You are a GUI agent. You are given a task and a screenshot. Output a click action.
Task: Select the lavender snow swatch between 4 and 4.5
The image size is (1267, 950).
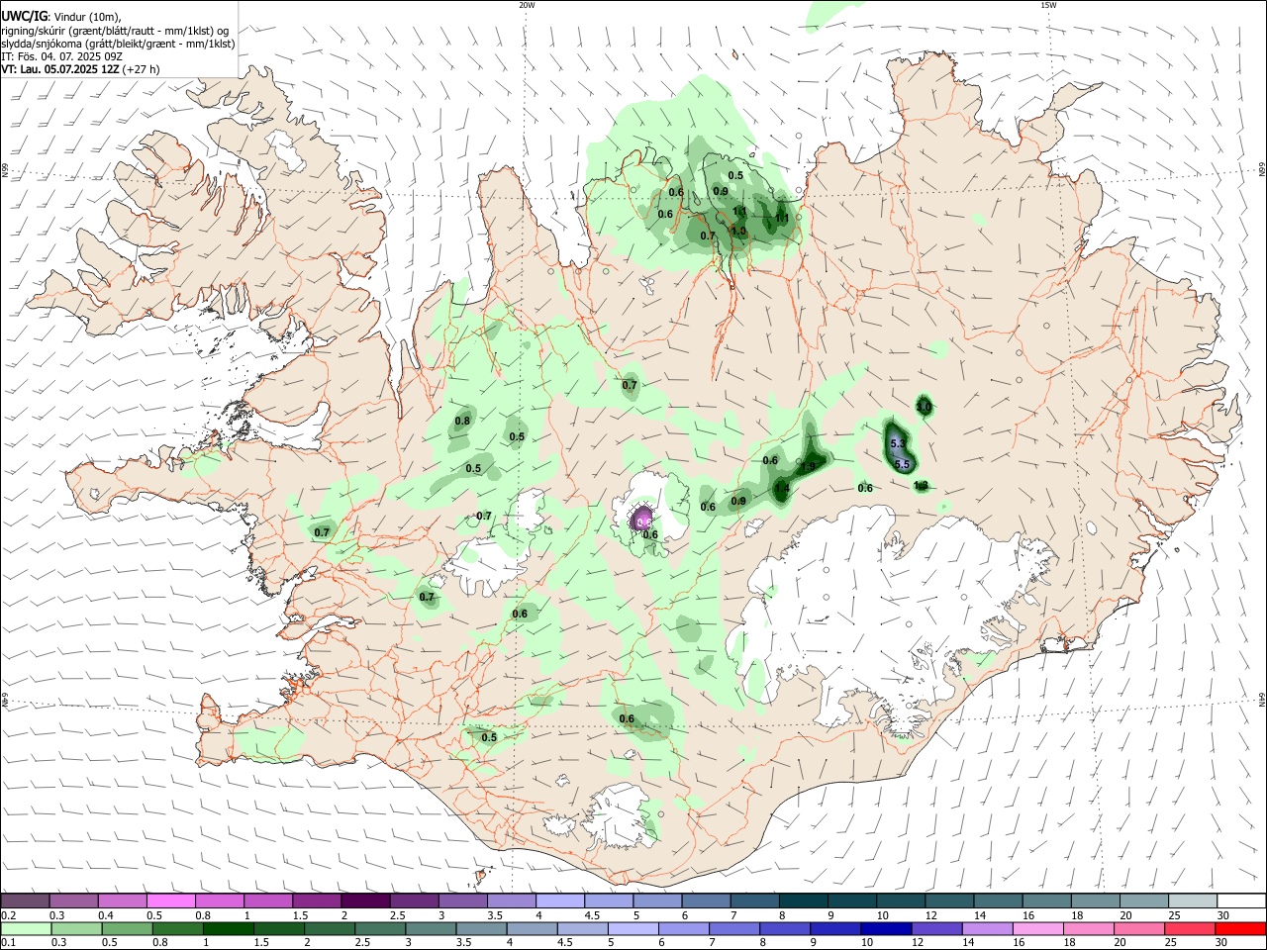560,901
